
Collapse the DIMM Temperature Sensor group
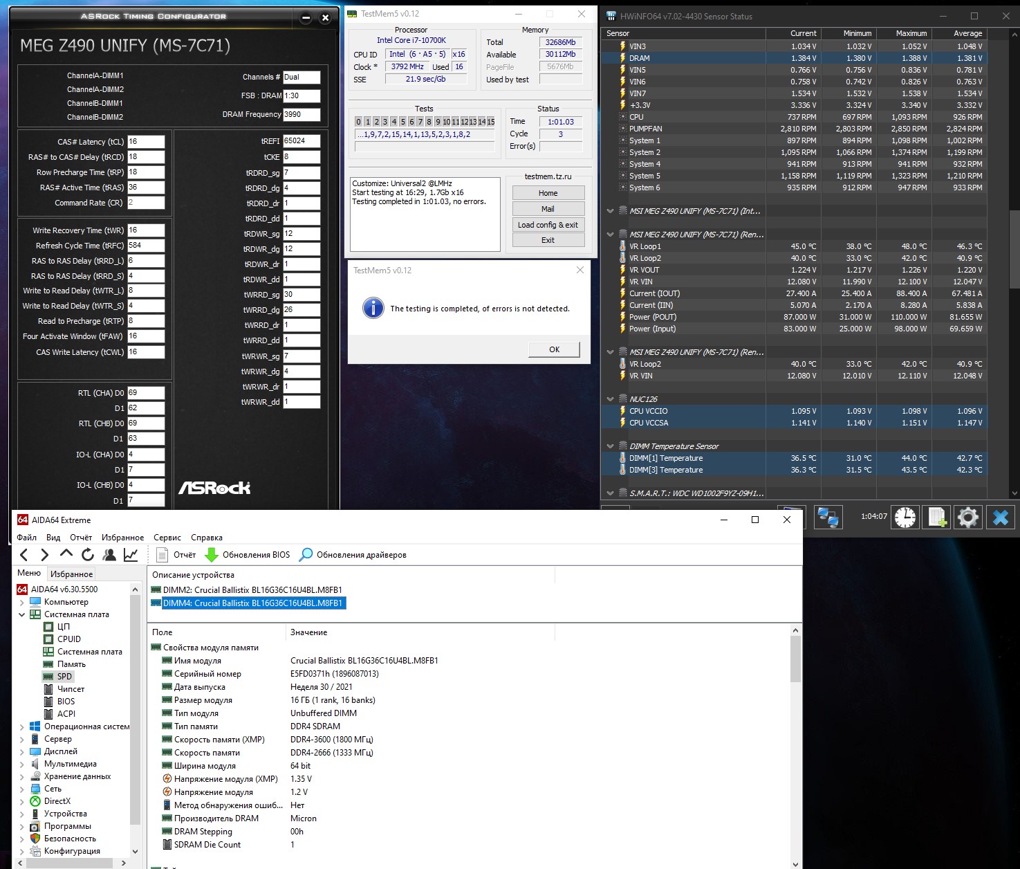pyautogui.click(x=610, y=446)
